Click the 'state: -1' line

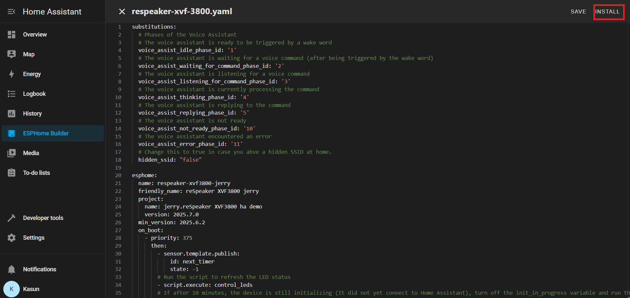tap(184, 269)
